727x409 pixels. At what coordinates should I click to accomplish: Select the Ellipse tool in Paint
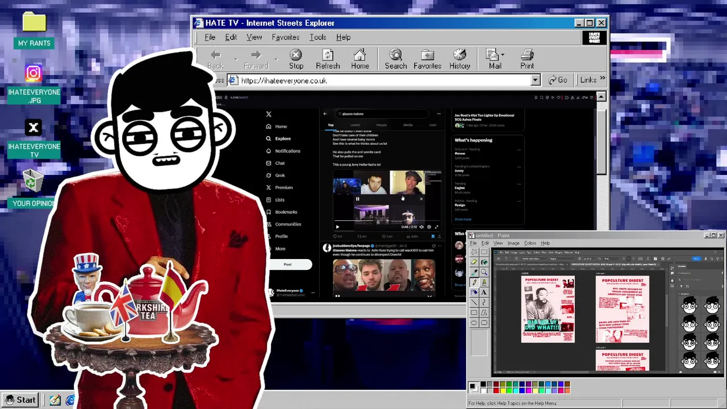point(474,323)
